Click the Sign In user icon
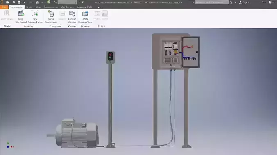Image resolution: width=277 pixels, height=155 pixels. click(241, 2)
